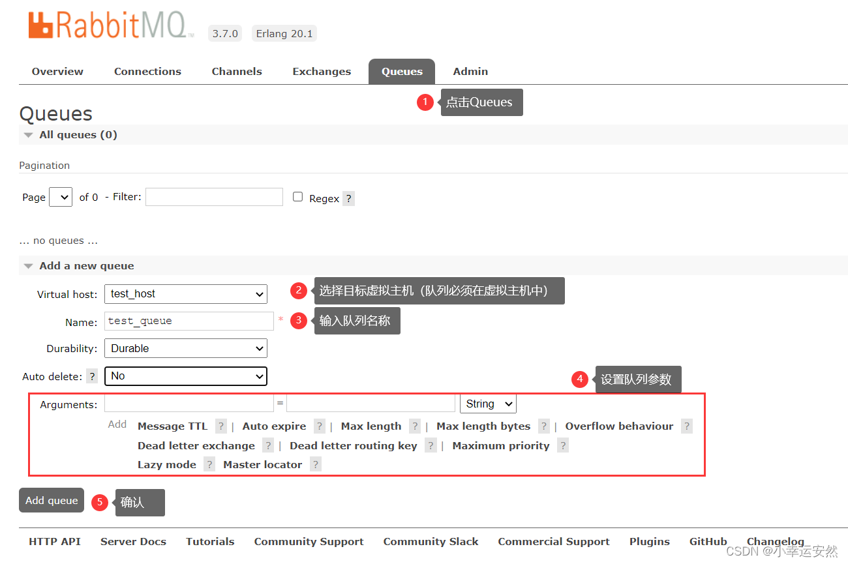
Task: Focus the Arguments key input field
Action: pos(189,403)
